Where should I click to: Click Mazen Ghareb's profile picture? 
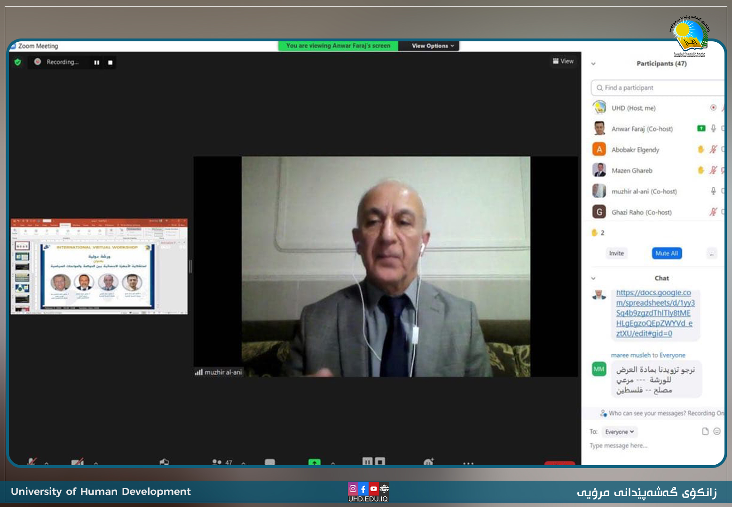(x=599, y=170)
